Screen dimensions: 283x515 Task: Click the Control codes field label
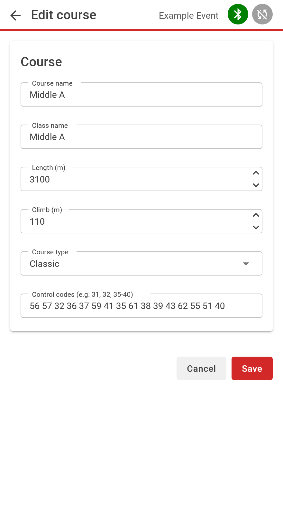83,295
